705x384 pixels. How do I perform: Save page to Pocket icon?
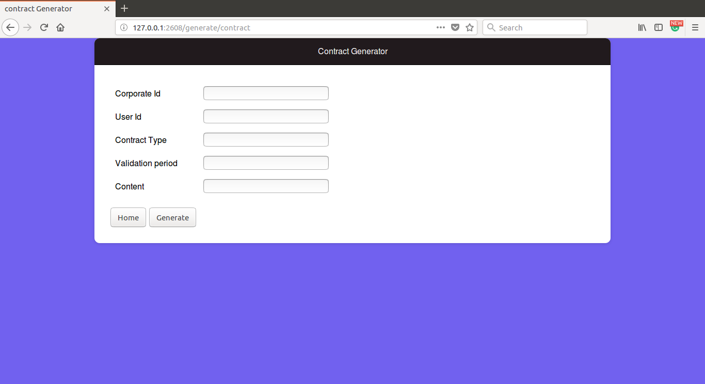click(x=455, y=27)
